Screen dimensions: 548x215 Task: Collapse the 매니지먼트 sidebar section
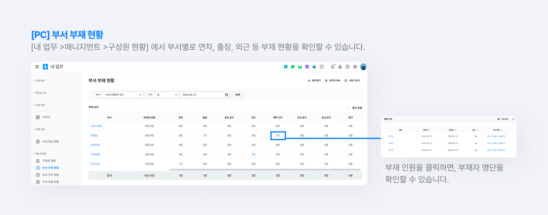point(40,153)
